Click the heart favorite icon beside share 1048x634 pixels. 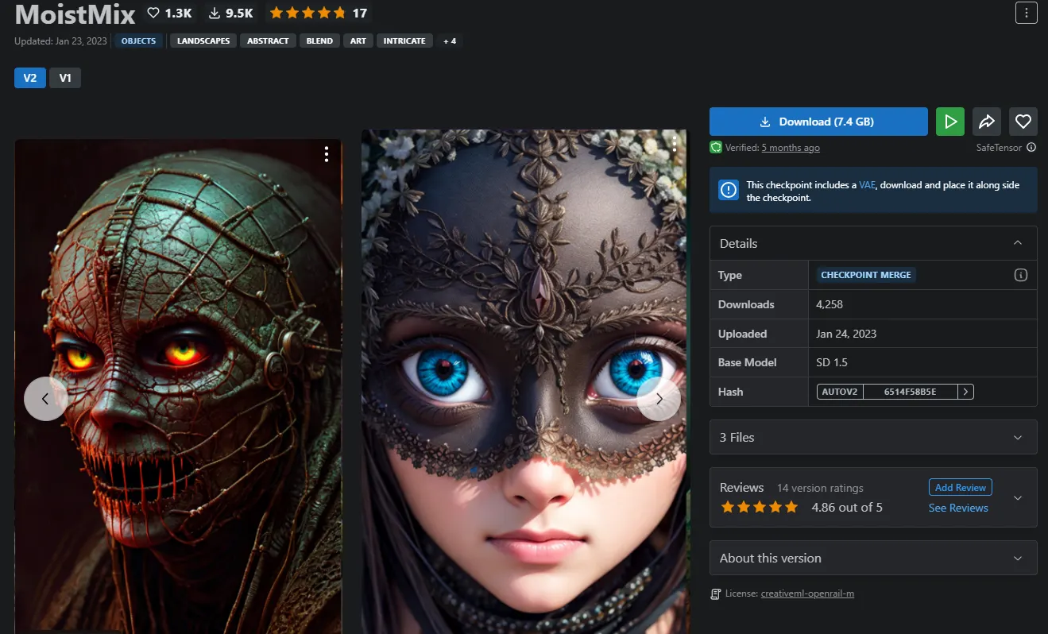pos(1023,122)
